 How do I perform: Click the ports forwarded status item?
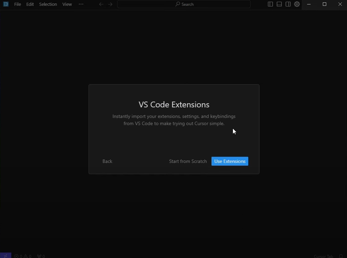[x=41, y=256]
